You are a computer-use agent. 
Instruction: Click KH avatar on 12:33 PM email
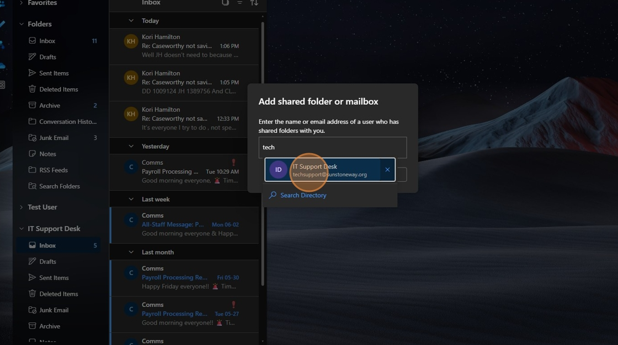(x=131, y=114)
